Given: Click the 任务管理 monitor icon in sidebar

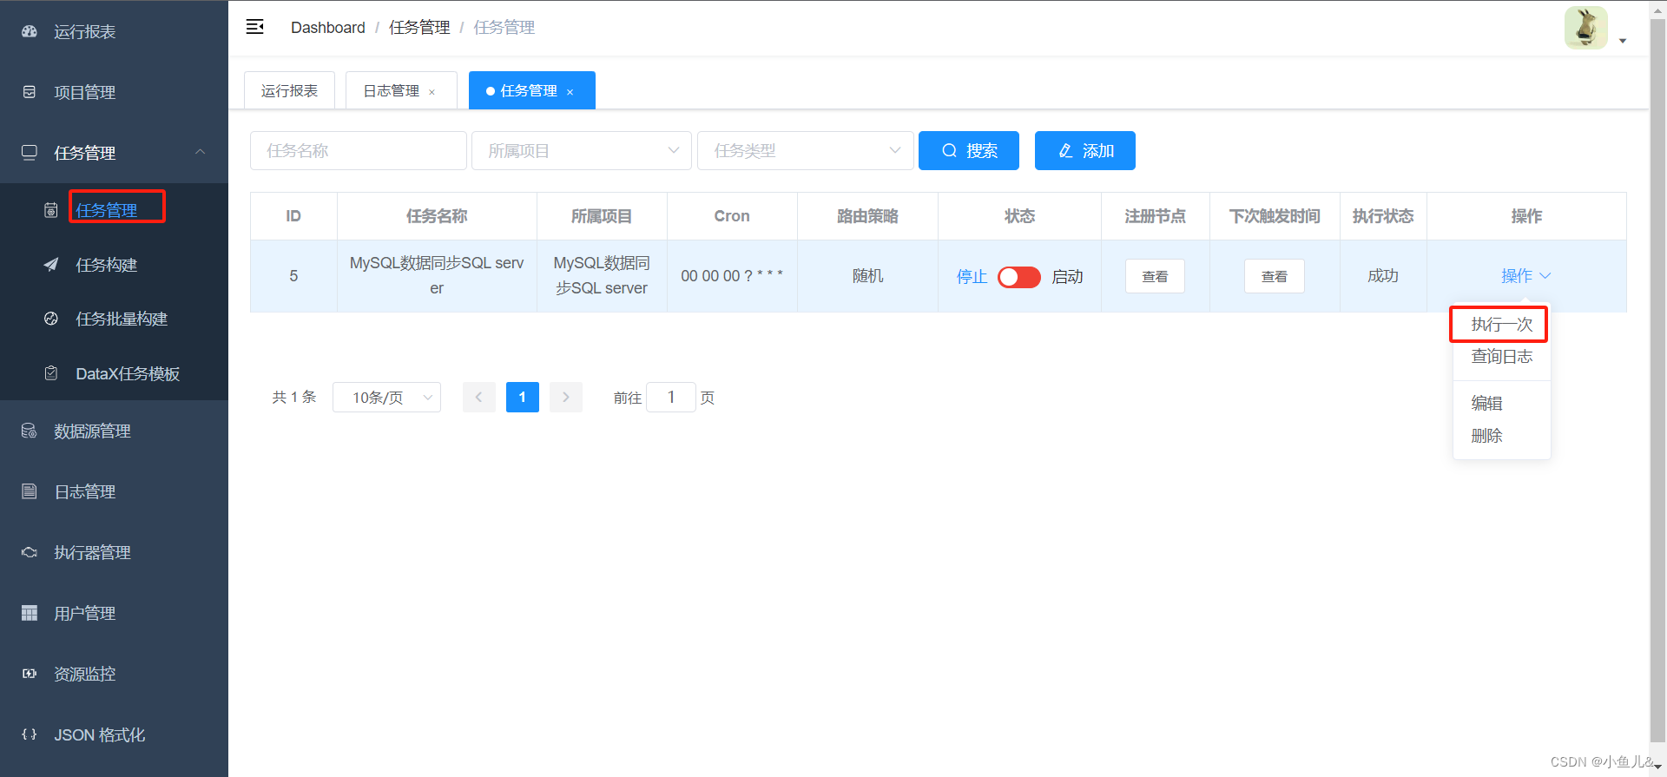Looking at the screenshot, I should click(x=30, y=153).
